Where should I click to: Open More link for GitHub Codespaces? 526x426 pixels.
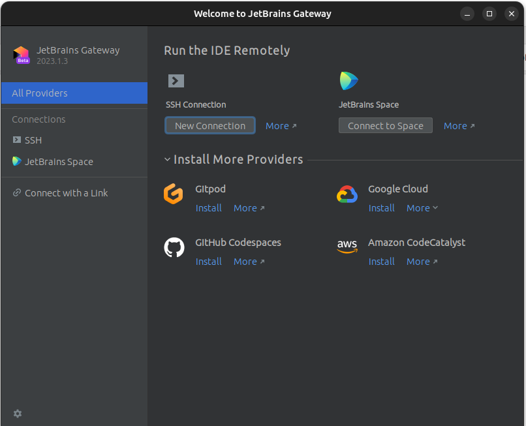(249, 262)
